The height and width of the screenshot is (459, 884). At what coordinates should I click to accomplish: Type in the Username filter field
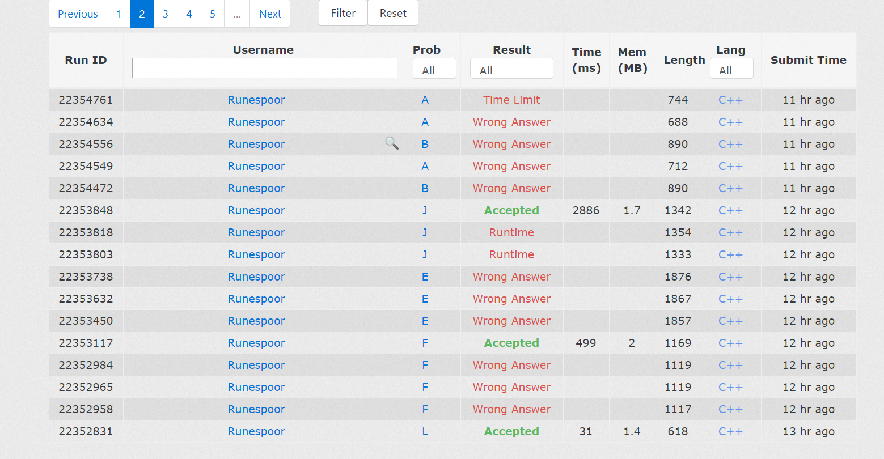[x=264, y=68]
